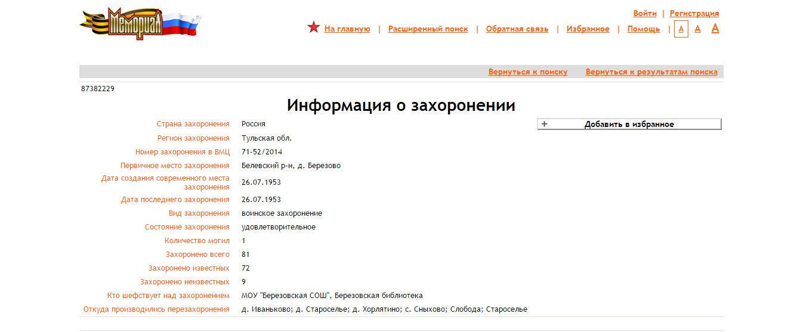Open the Обратная связь page
The width and height of the screenshot is (791, 332).
517,29
